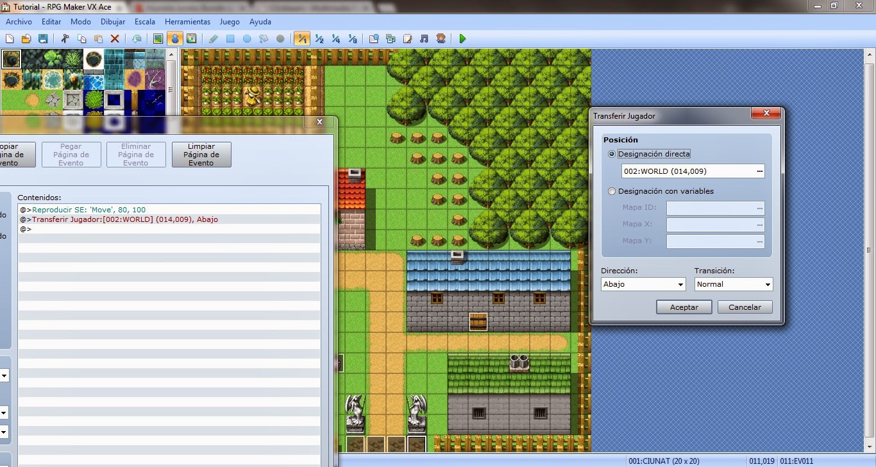
Task: Open the Character Generator
Action: pyautogui.click(x=441, y=38)
